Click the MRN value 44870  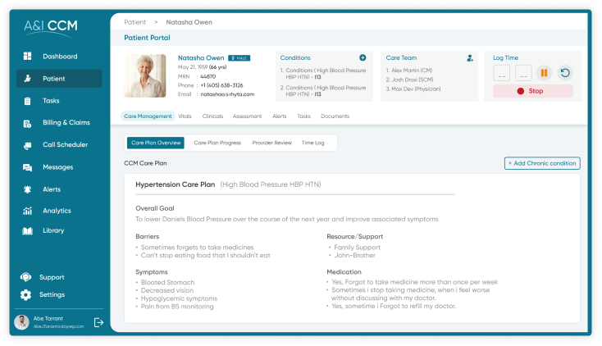(208, 76)
